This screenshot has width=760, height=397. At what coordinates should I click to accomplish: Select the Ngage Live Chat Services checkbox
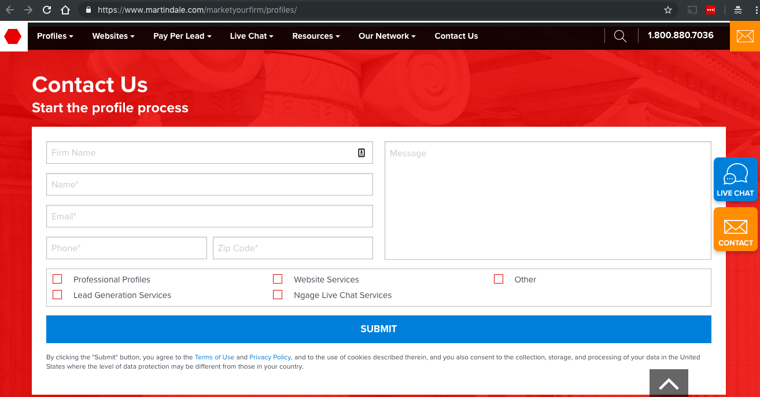278,295
